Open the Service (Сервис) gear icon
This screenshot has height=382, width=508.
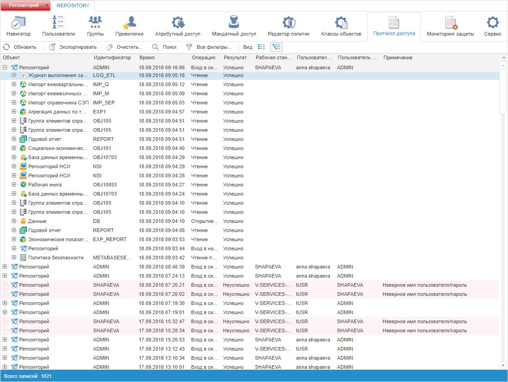coord(492,23)
